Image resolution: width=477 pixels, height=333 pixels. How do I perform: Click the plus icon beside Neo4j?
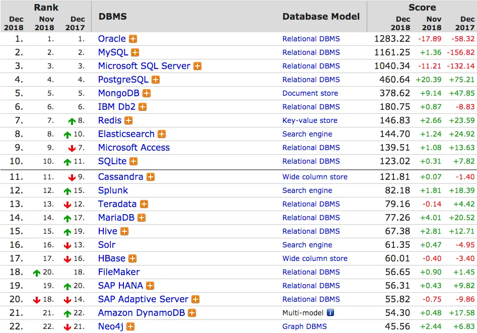click(130, 326)
